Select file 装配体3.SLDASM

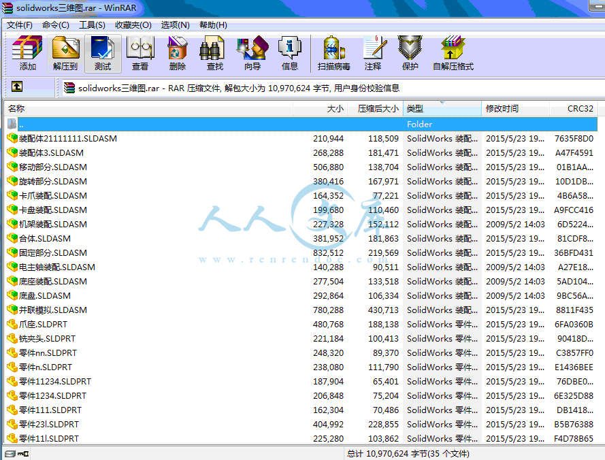click(x=51, y=153)
